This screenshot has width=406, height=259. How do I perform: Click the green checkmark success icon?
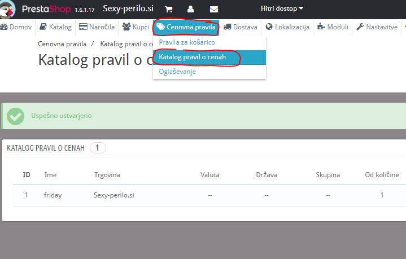pos(16,116)
